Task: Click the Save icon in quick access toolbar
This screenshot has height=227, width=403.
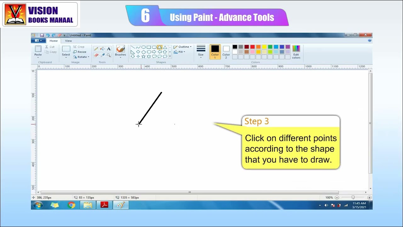Action: click(42, 35)
